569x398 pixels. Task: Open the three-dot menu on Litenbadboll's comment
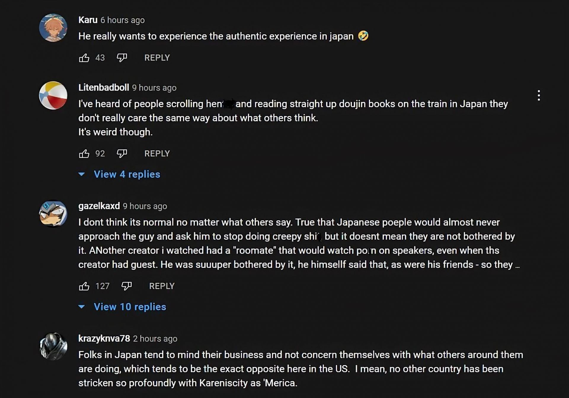coord(538,96)
